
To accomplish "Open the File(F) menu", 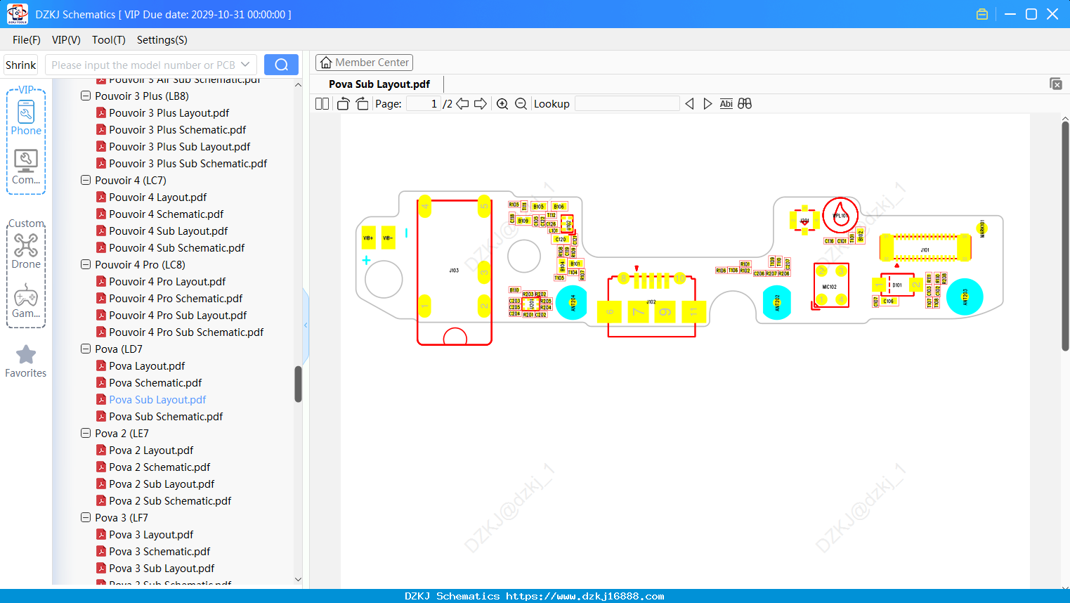I will pyautogui.click(x=27, y=40).
